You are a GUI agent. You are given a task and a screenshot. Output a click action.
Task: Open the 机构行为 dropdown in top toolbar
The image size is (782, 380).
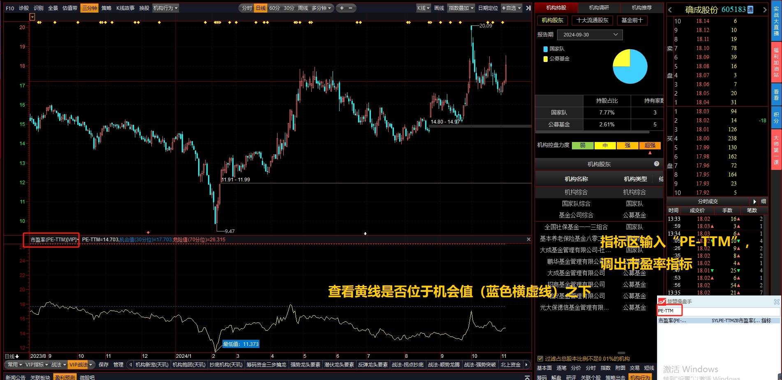click(x=165, y=8)
